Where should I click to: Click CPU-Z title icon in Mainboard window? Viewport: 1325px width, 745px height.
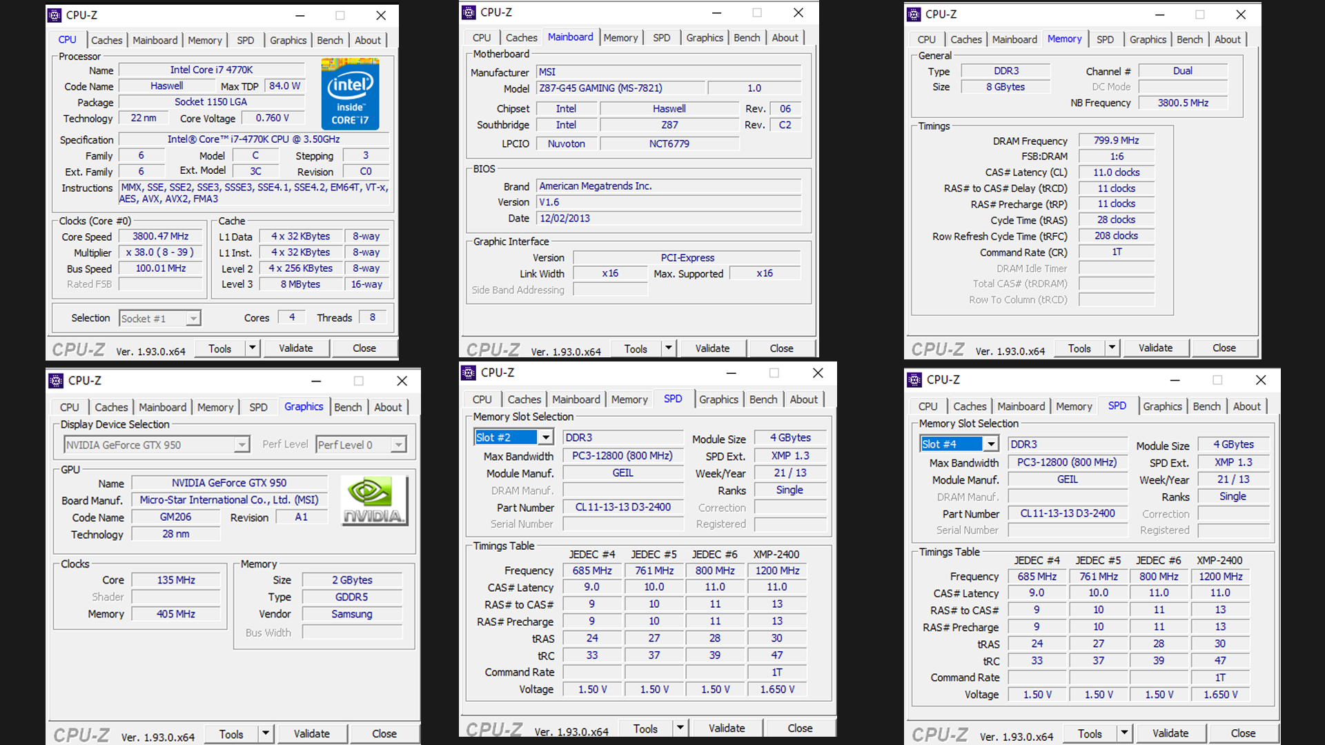[469, 12]
